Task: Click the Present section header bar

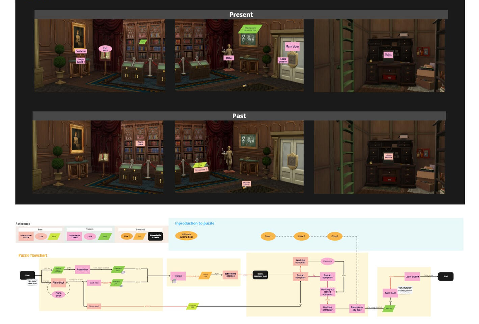Action: pos(241,15)
